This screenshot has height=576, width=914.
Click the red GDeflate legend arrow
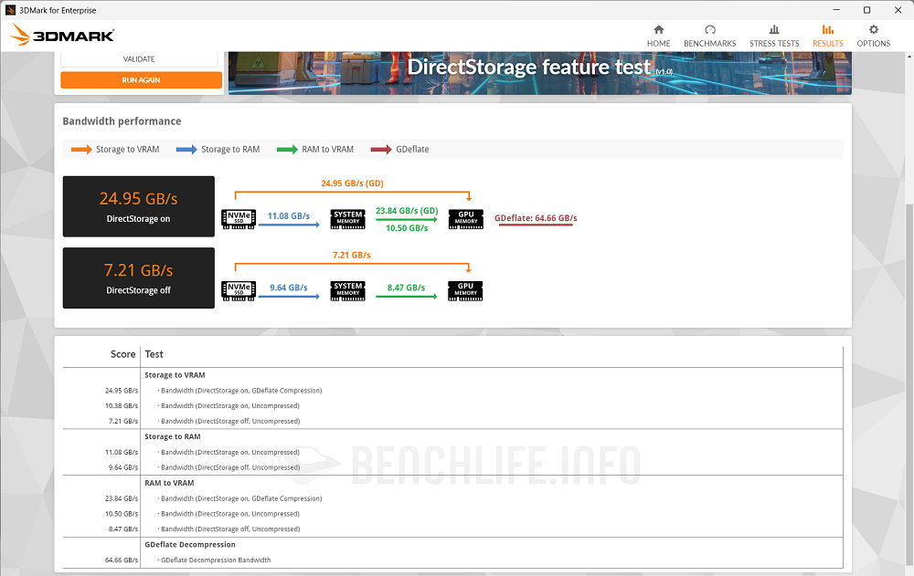[x=381, y=149]
